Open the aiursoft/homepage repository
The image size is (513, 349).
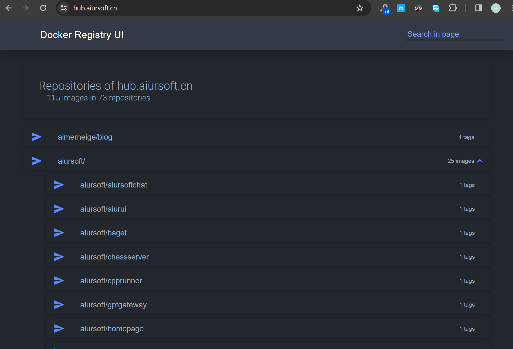pos(112,329)
